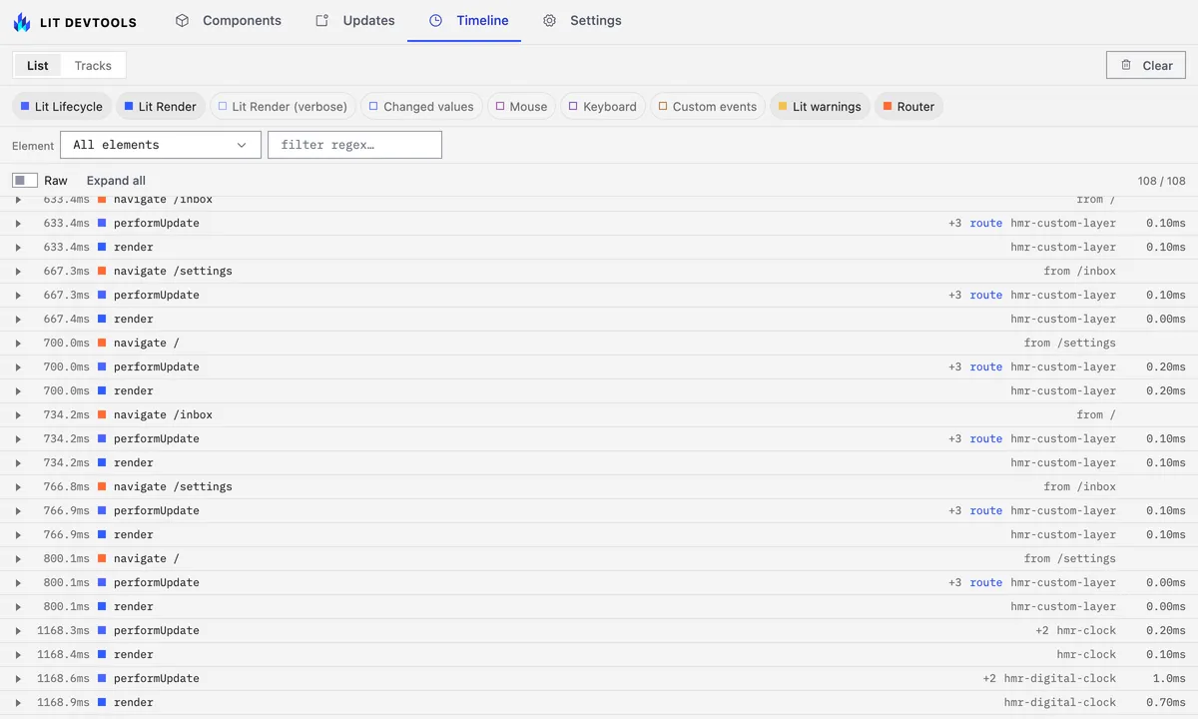Click the blue marker of render at 667.4ms
1198x719 pixels.
coord(102,319)
